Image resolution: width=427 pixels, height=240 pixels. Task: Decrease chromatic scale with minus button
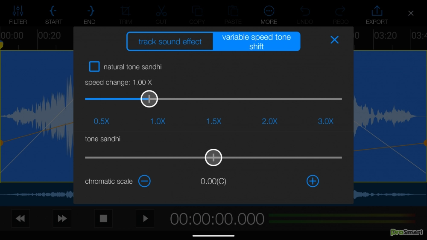[x=145, y=181]
